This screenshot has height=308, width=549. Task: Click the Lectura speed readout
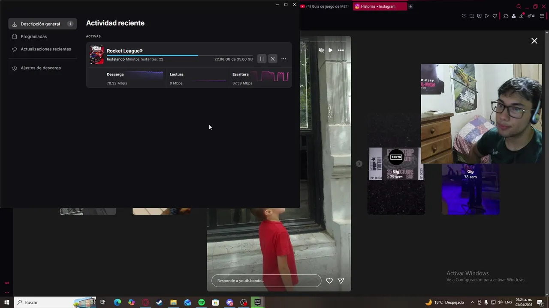(x=176, y=83)
